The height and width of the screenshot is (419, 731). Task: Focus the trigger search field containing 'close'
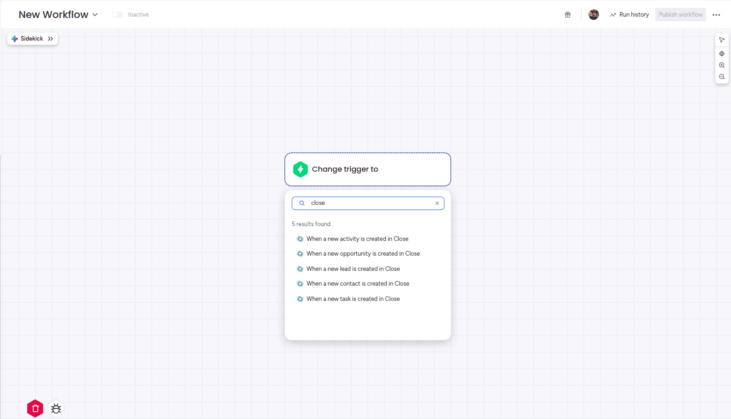[x=368, y=203]
